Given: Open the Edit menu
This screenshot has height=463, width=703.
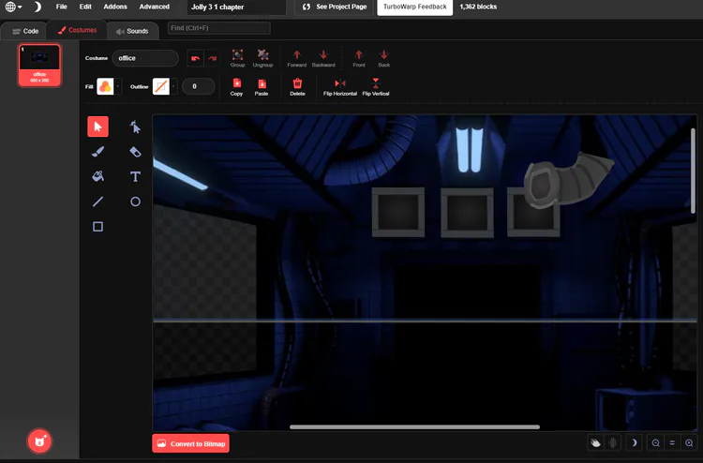Looking at the screenshot, I should coord(85,7).
